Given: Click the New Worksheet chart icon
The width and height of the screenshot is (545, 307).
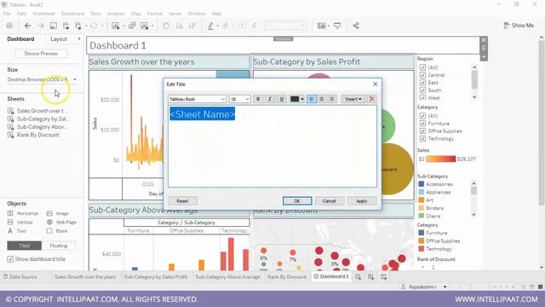Looking at the screenshot, I should [x=116, y=26].
